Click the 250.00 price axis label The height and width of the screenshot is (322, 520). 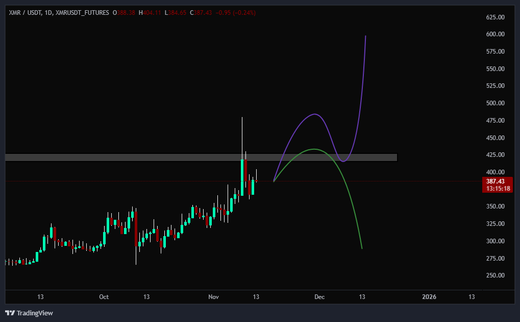pos(495,275)
